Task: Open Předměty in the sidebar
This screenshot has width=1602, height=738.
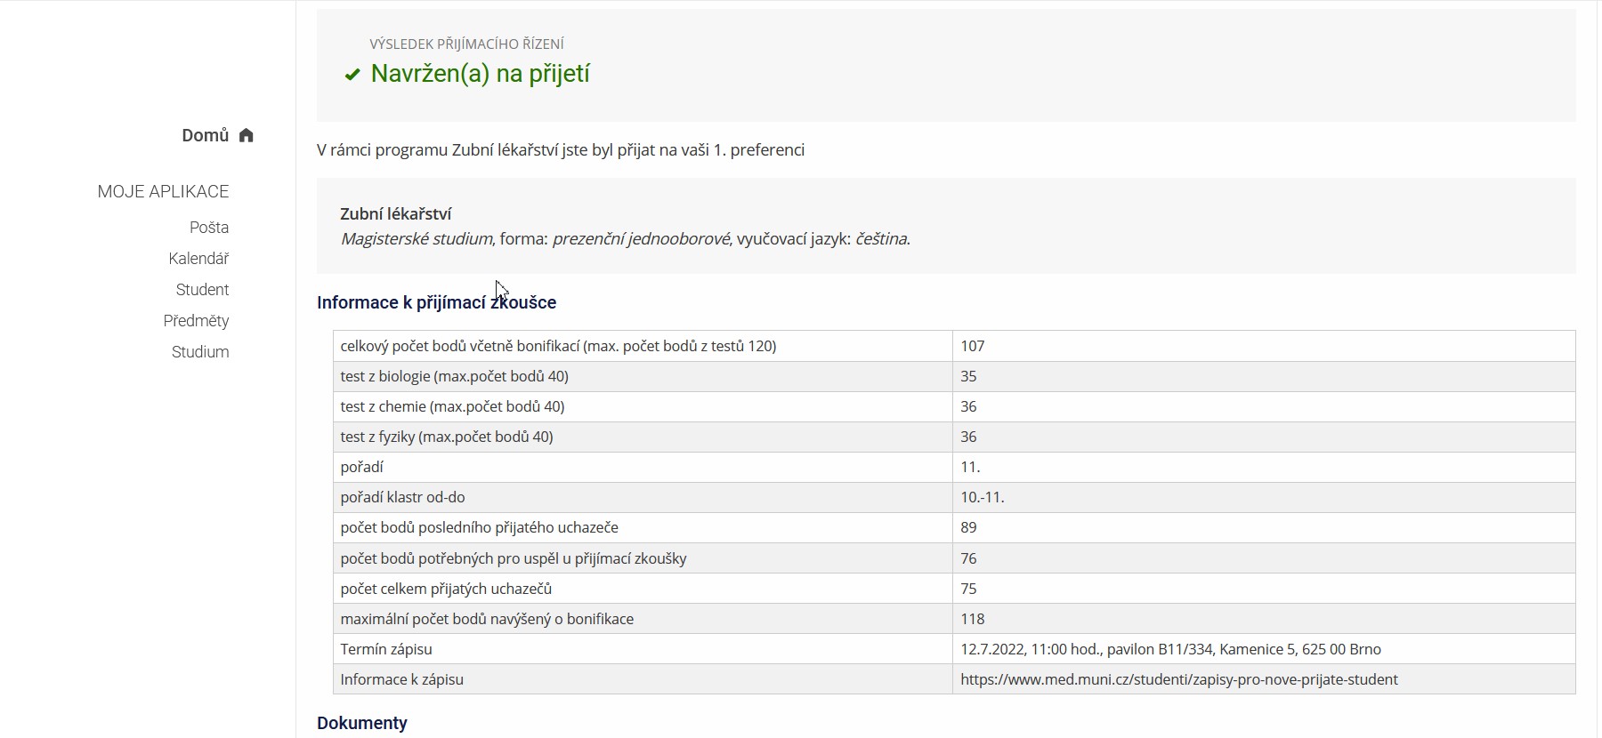Action: click(196, 321)
